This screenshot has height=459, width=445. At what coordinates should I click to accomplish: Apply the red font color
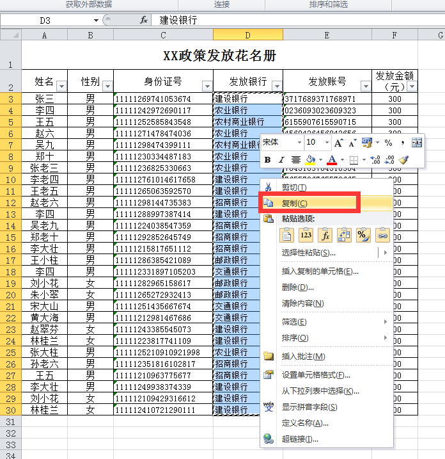click(x=332, y=160)
